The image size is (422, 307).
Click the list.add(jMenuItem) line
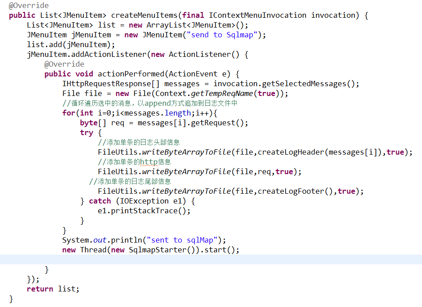pos(71,44)
